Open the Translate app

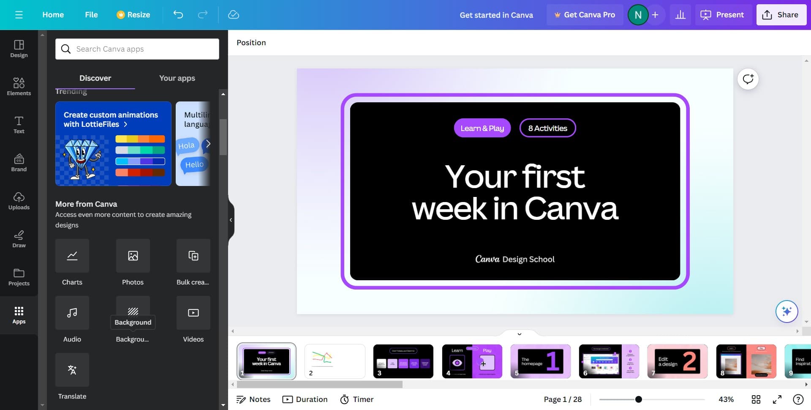pos(72,370)
